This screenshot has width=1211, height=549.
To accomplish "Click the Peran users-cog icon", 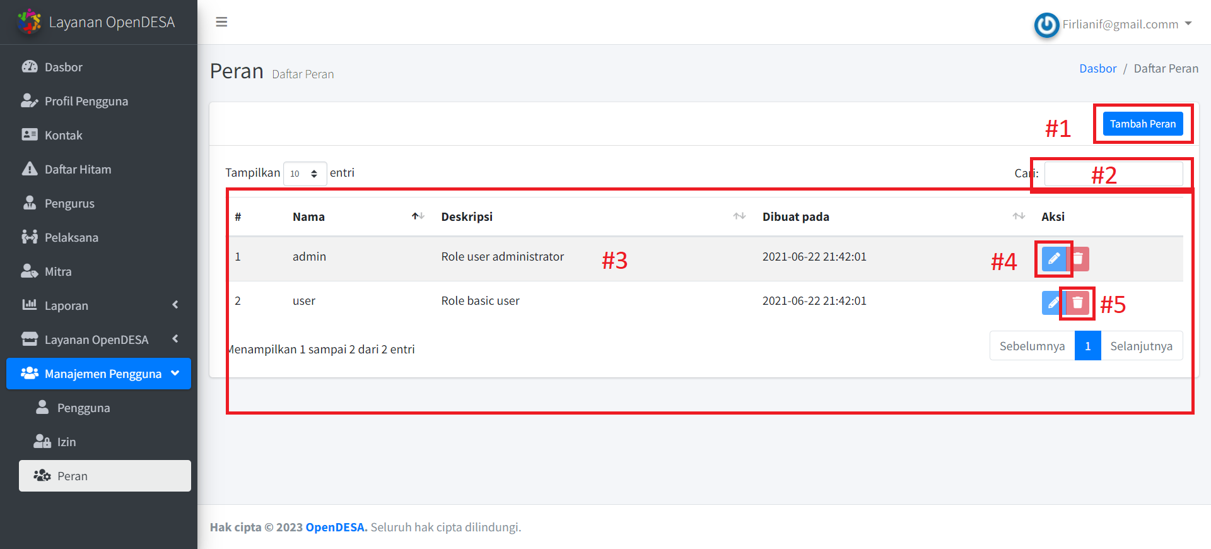I will pos(42,475).
